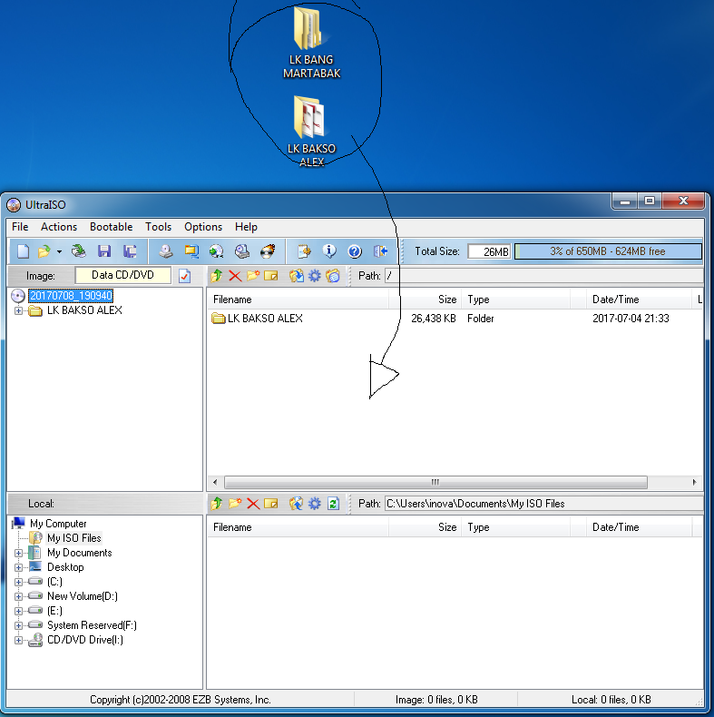The image size is (714, 717).
Task: Expand the CD/DVD Drive(I:) node
Action: (x=18, y=640)
